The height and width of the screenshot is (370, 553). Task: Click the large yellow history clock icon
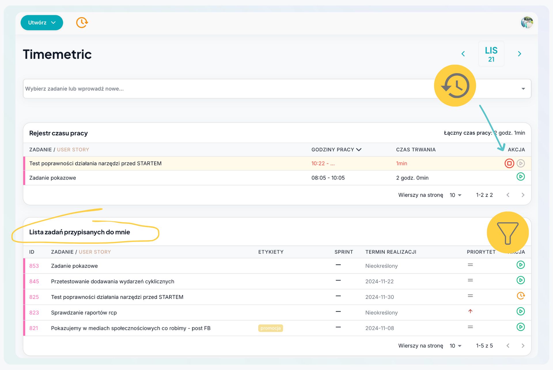[455, 86]
